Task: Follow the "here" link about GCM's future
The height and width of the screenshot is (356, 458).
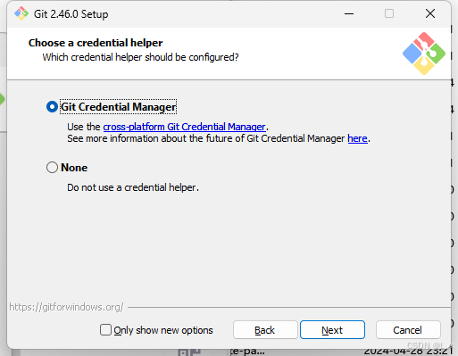Action: tap(357, 138)
